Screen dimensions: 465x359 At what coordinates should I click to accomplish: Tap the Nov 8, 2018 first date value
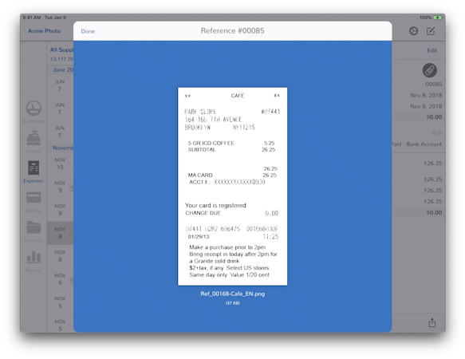click(426, 95)
